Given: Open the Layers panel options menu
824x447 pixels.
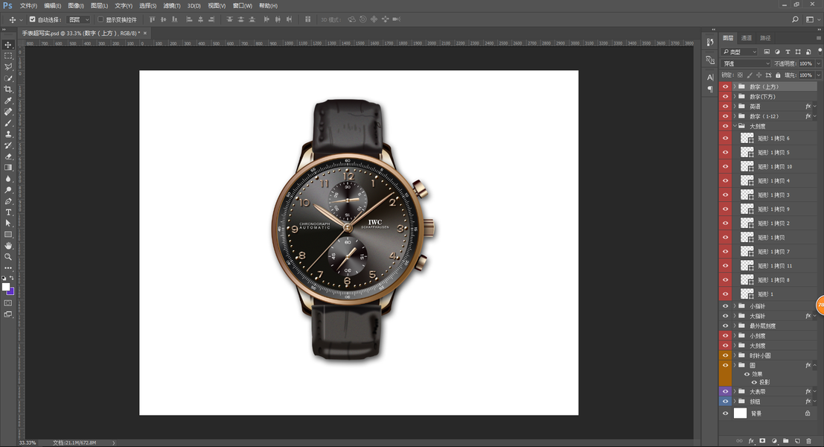Looking at the screenshot, I should point(819,38).
